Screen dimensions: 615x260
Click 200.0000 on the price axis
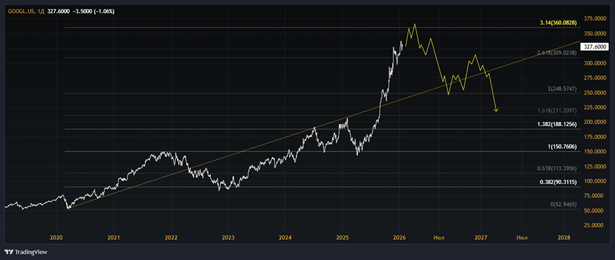tap(593, 122)
